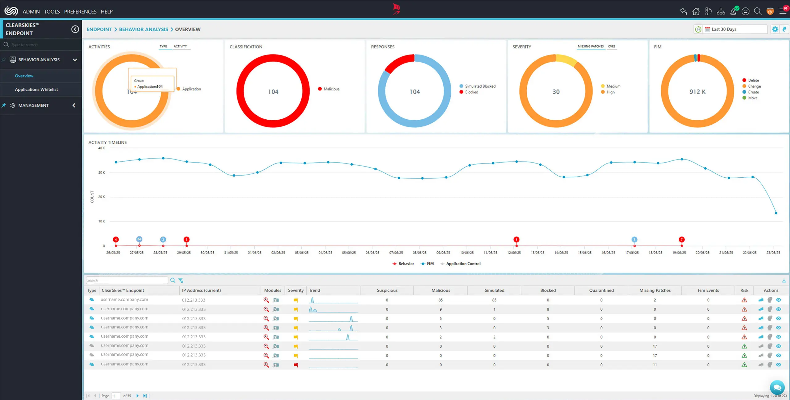Expand the Management sidebar section
Viewport: 790px width, 400px height.
74,105
